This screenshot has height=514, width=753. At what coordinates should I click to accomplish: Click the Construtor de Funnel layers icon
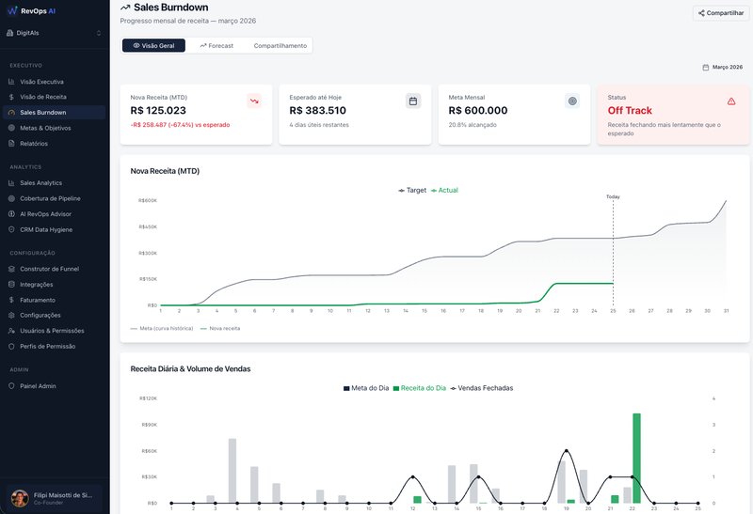pos(11,269)
